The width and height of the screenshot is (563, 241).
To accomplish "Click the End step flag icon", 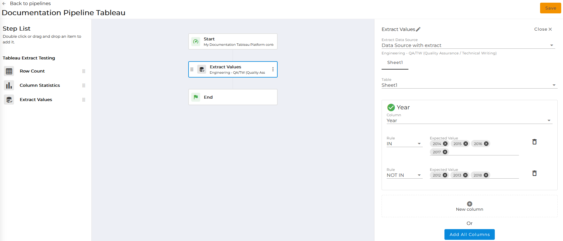I will (196, 97).
